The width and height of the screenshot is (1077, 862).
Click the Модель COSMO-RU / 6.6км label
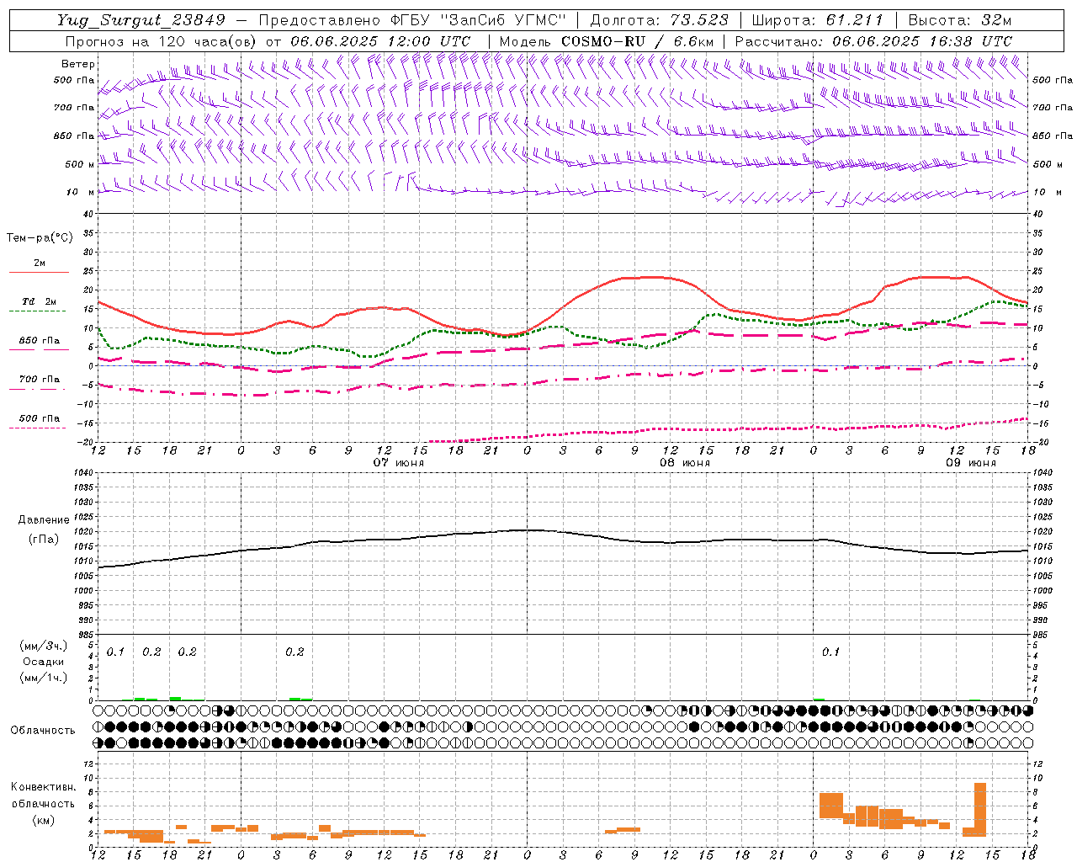(607, 41)
